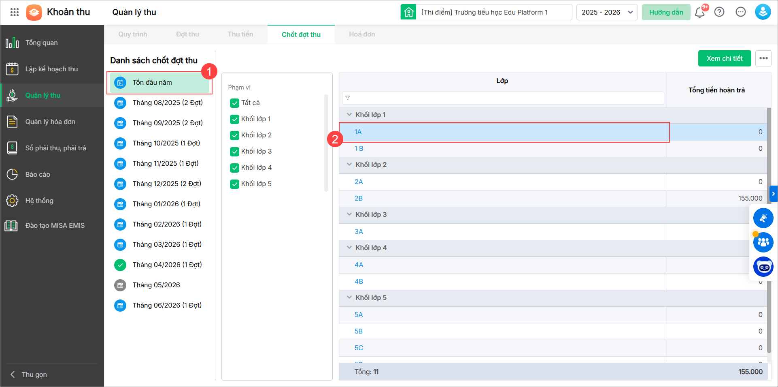Collapse the Khối lớp 3 group
The height and width of the screenshot is (387, 778).
(349, 214)
